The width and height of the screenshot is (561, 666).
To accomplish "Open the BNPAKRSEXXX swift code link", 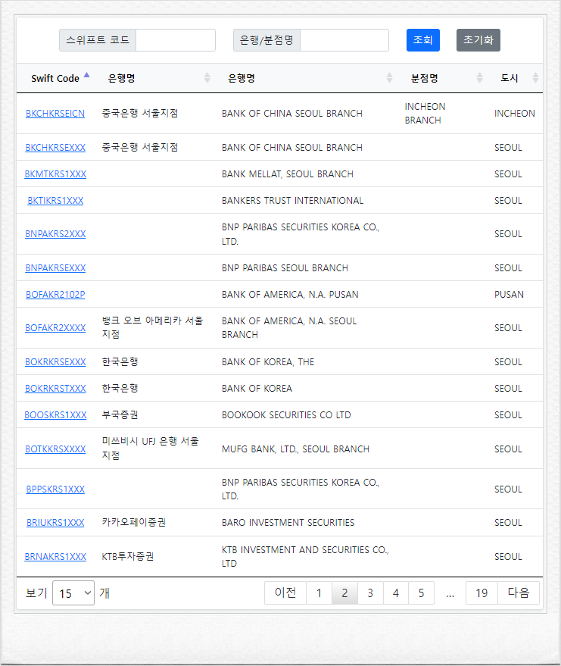I will (x=55, y=268).
